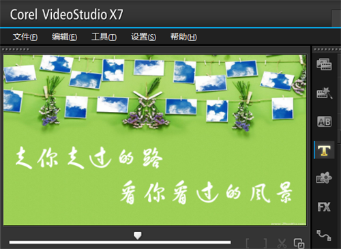Open the 编辑(E) menu

click(64, 37)
